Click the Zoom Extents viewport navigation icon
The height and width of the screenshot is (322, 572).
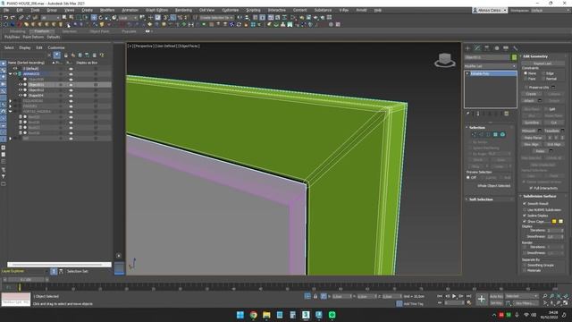tap(559, 296)
